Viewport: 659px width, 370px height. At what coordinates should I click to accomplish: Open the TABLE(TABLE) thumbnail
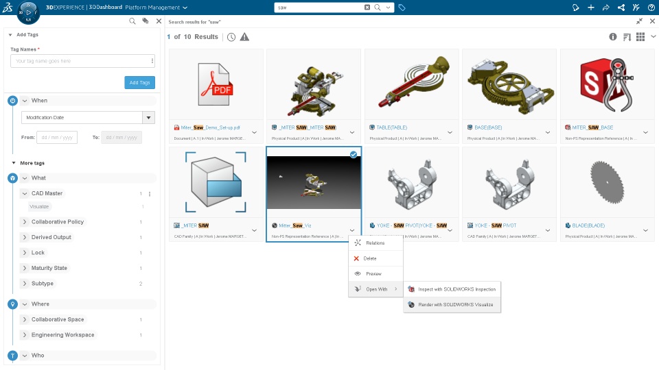[412, 84]
